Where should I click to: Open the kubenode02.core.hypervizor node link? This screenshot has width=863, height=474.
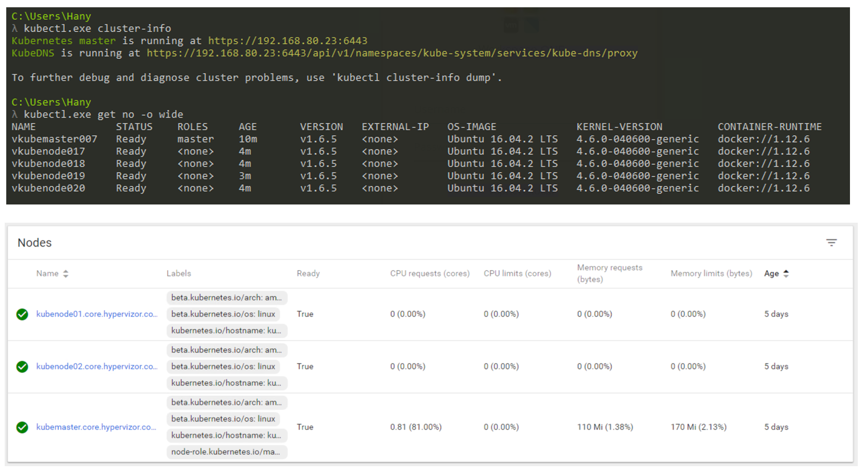(x=97, y=367)
